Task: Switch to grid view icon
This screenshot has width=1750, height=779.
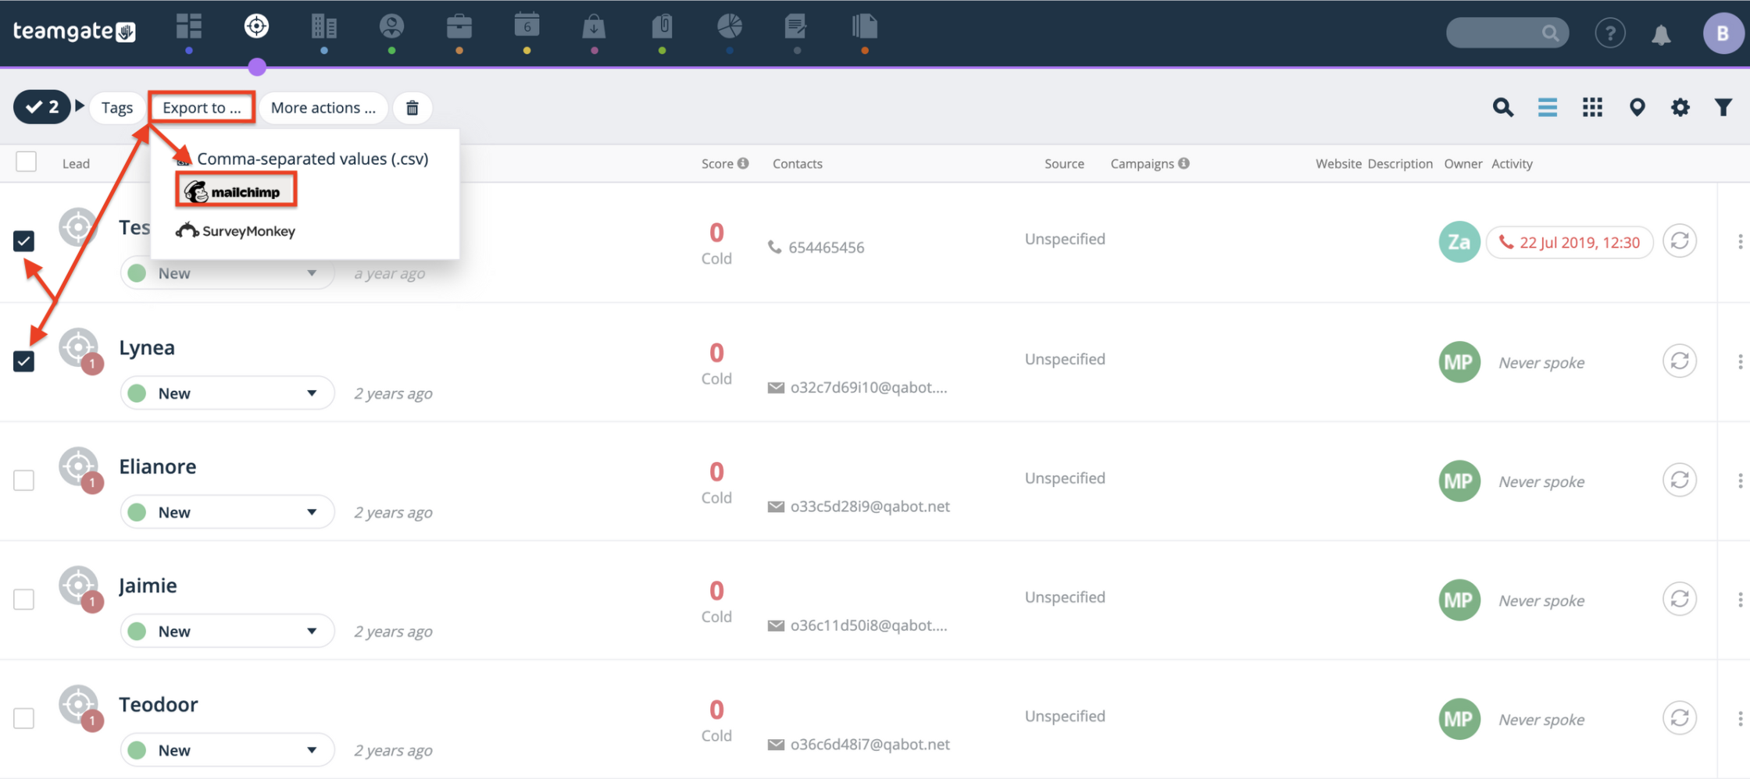Action: (x=1592, y=107)
